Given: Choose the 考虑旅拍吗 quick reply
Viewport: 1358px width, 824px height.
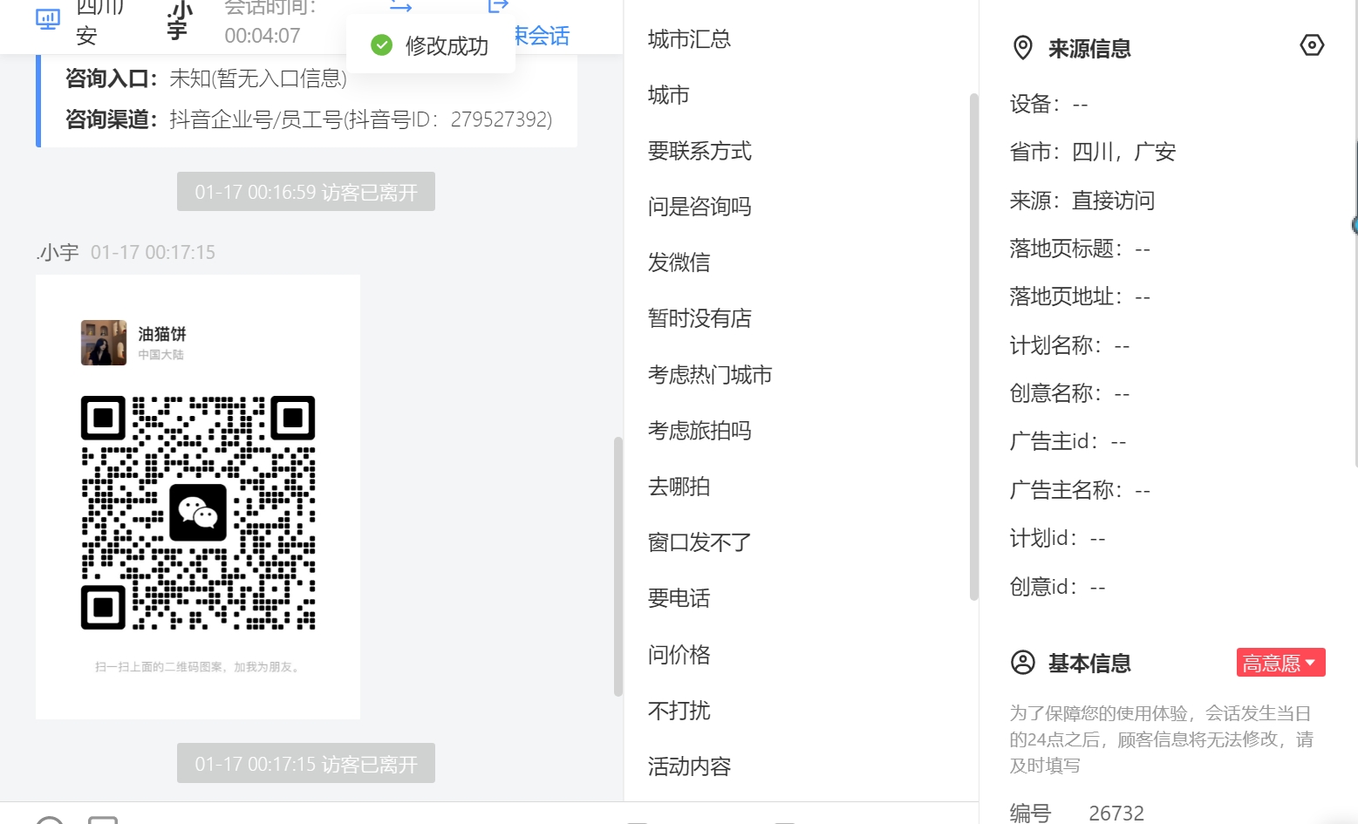Looking at the screenshot, I should point(699,431).
